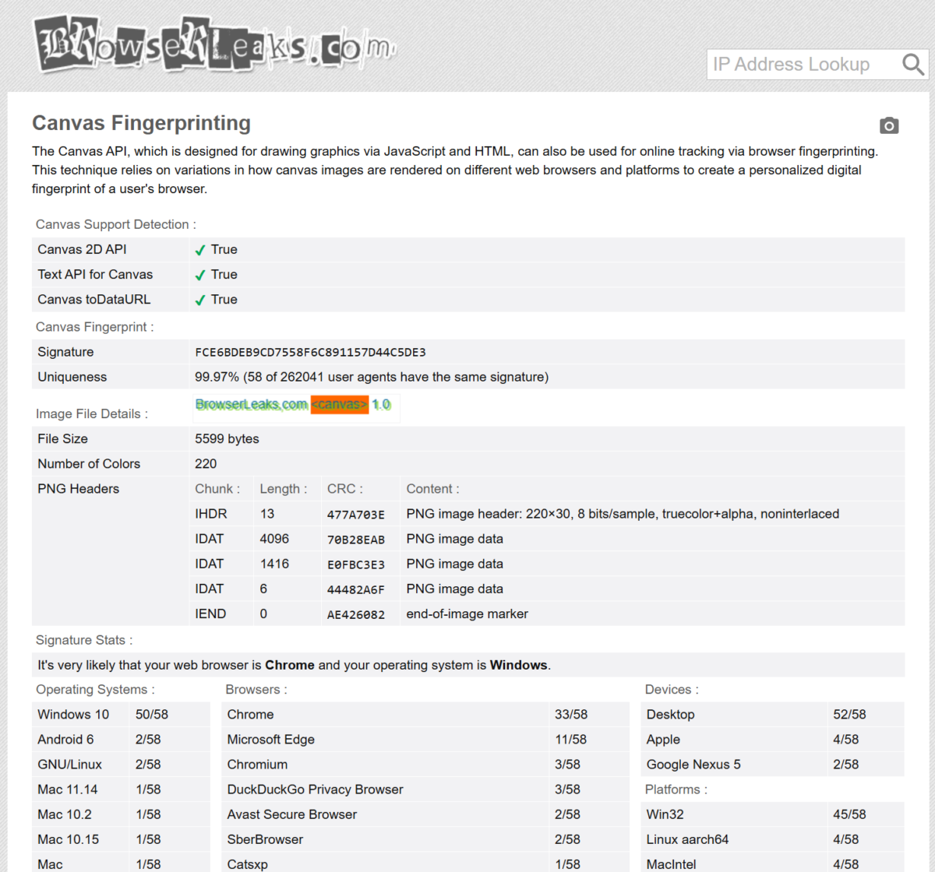Click the orange canvas tag swatch in image
Image resolution: width=935 pixels, height=872 pixels.
[x=339, y=405]
